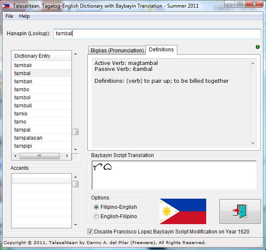Click the flag icon in title bar
Image resolution: width=266 pixels, height=250 pixels.
click(6, 6)
